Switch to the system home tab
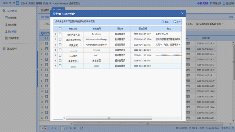This screenshot has width=235, height=132. (x=45, y=10)
